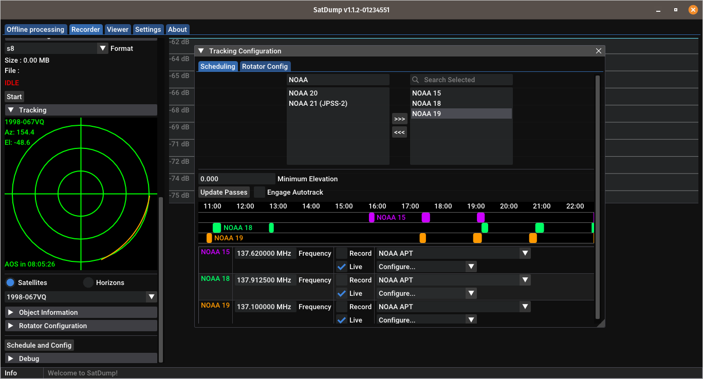Edit NOAA 18 frequency 137.912500 MHz
The height and width of the screenshot is (379, 703).
coord(265,280)
